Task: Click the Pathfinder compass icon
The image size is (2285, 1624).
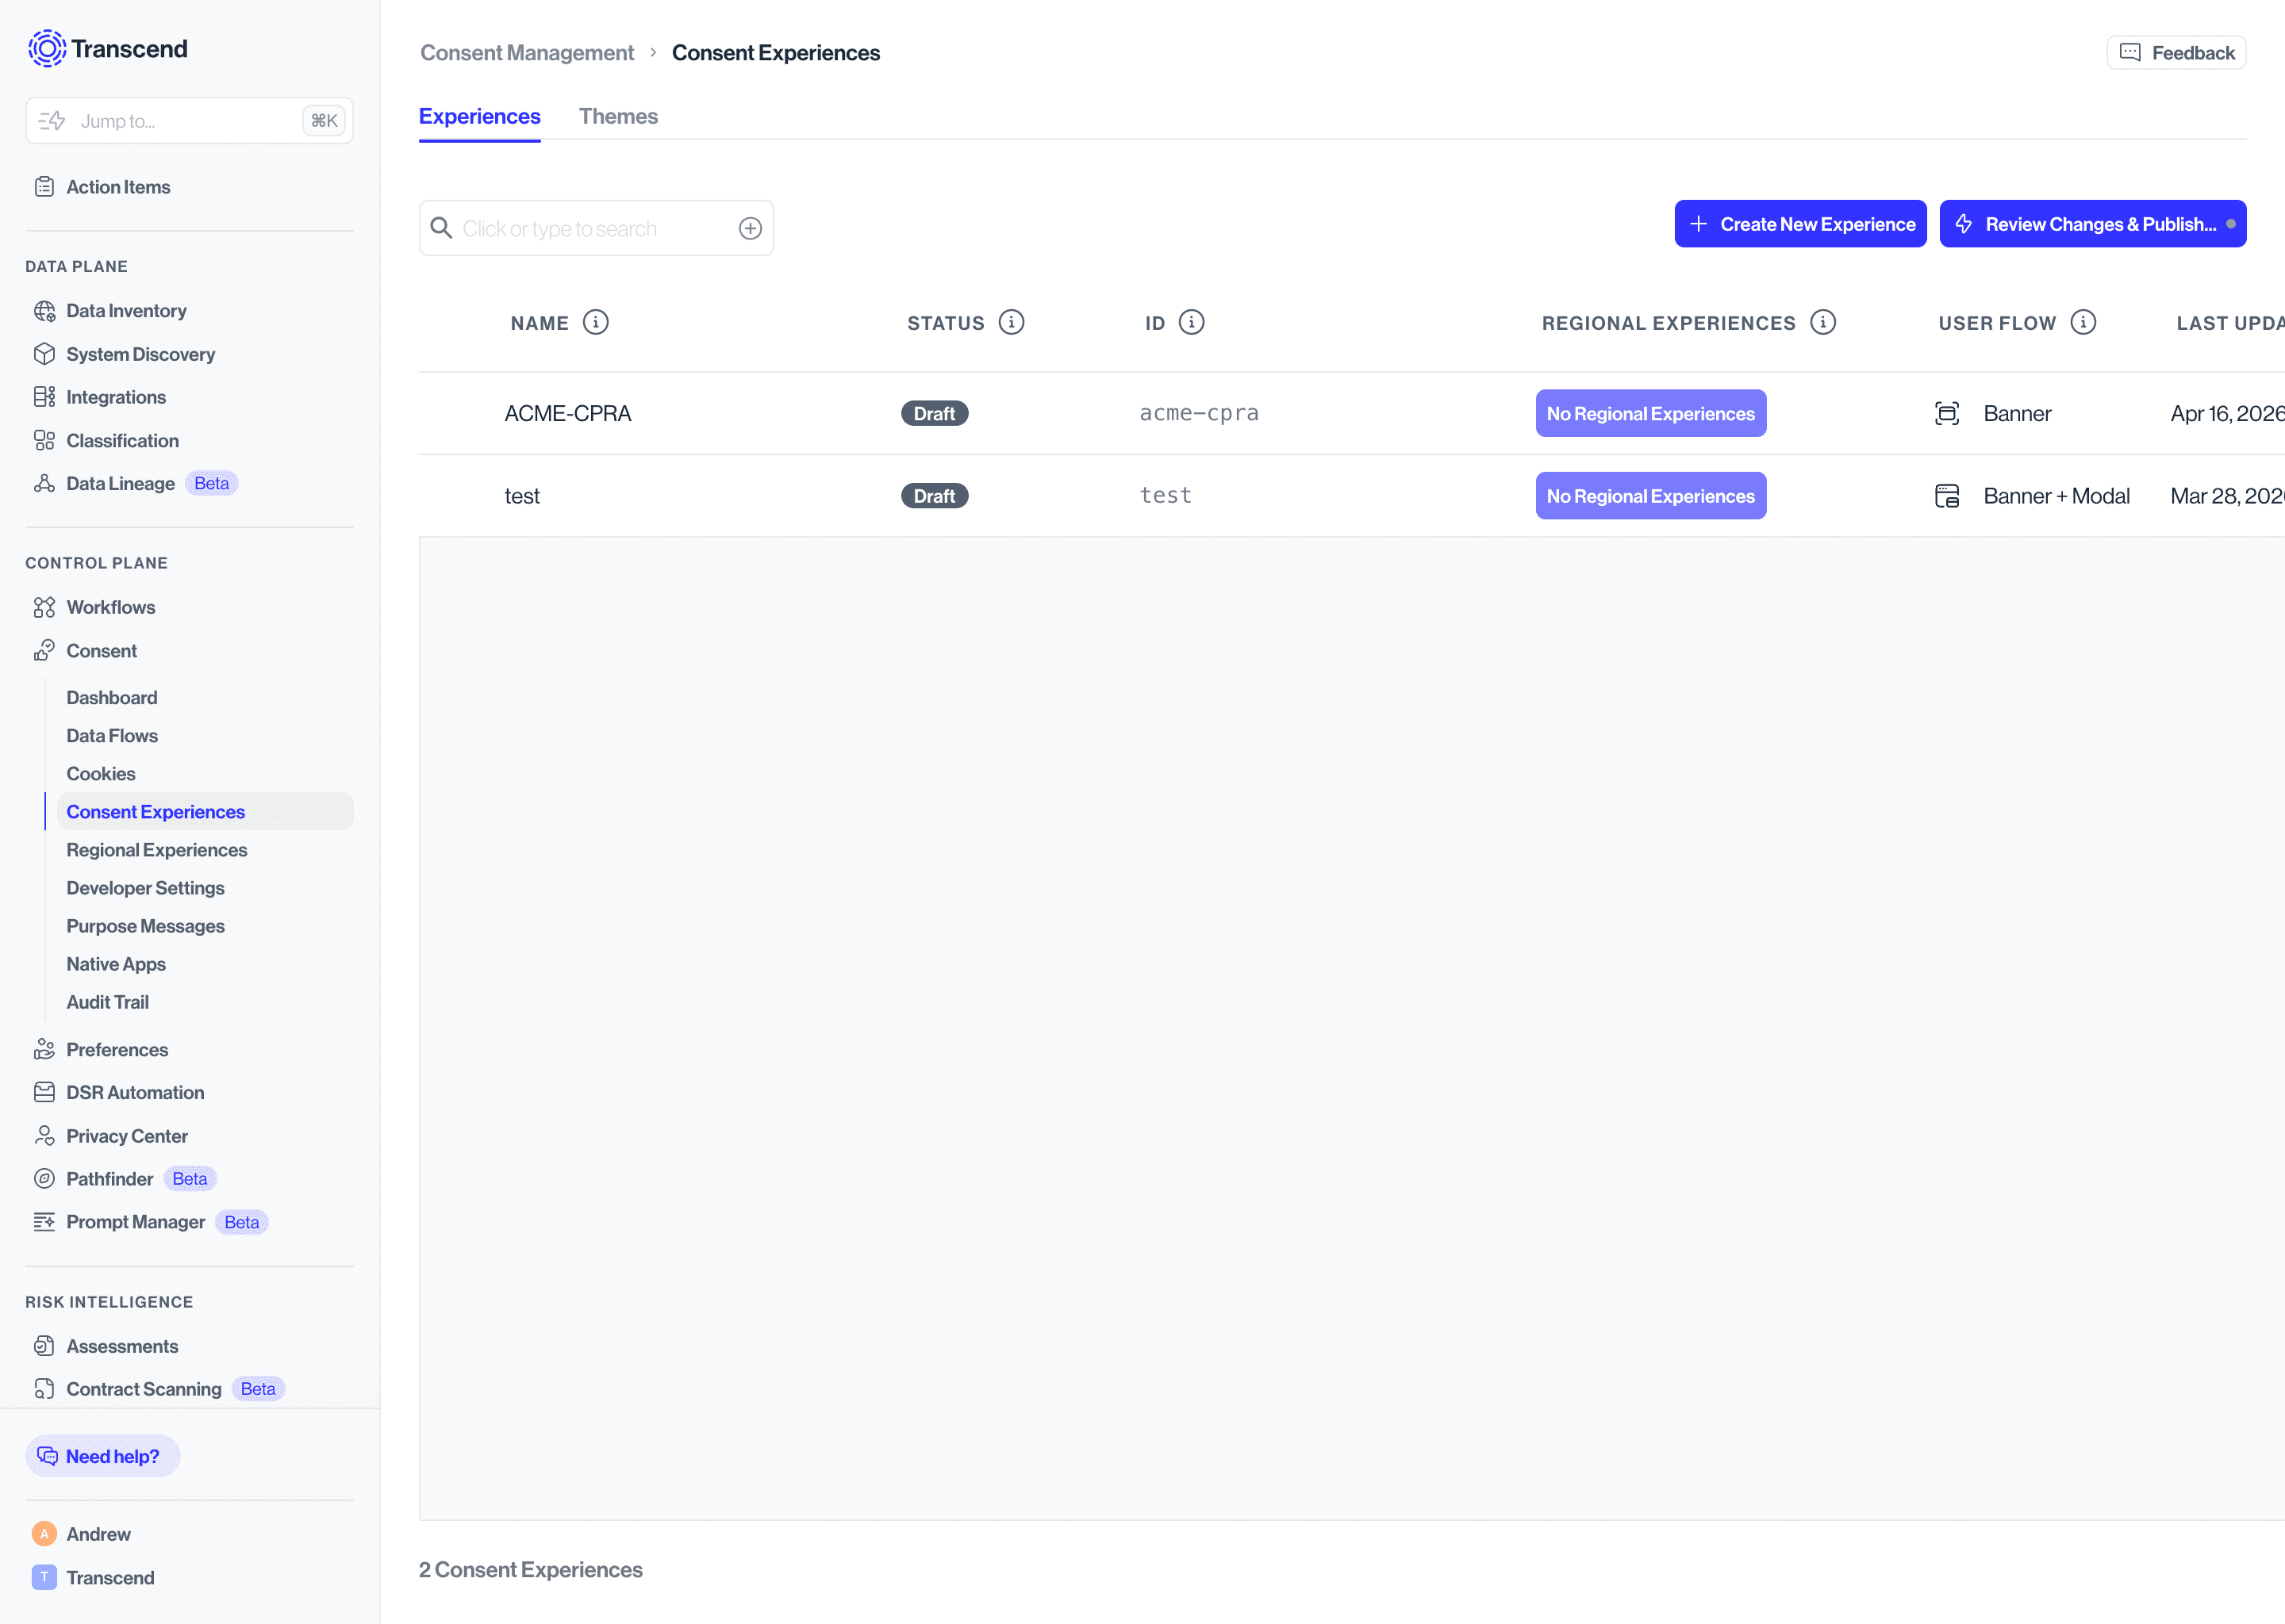Action: tap(44, 1179)
